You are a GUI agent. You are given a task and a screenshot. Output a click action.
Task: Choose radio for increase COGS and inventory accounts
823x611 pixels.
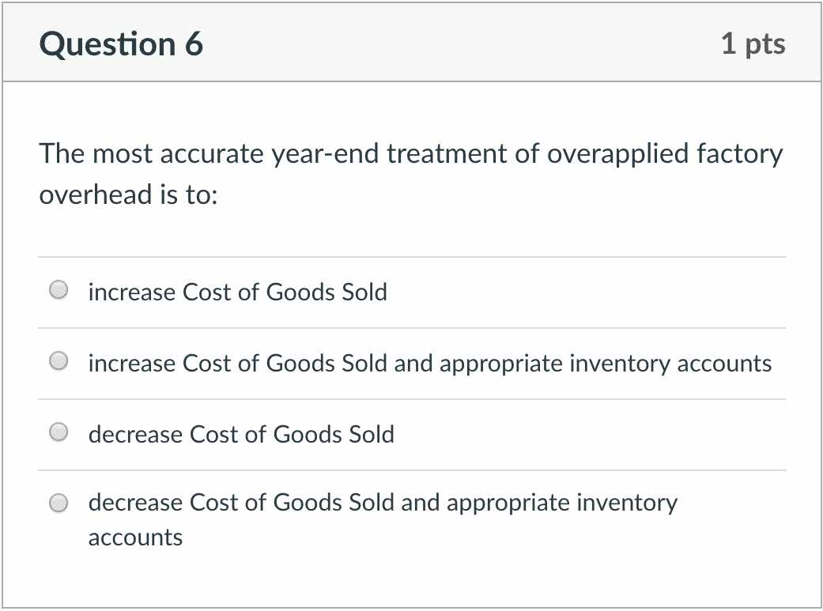59,362
